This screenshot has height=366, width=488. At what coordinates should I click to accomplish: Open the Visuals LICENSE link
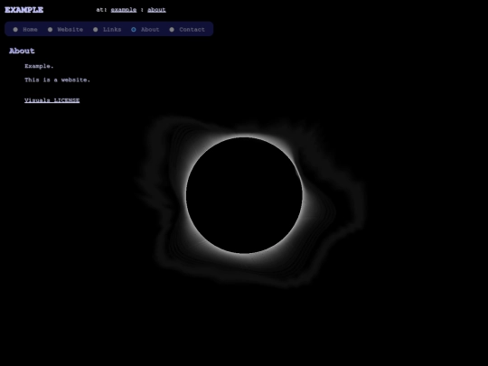[x=52, y=100]
